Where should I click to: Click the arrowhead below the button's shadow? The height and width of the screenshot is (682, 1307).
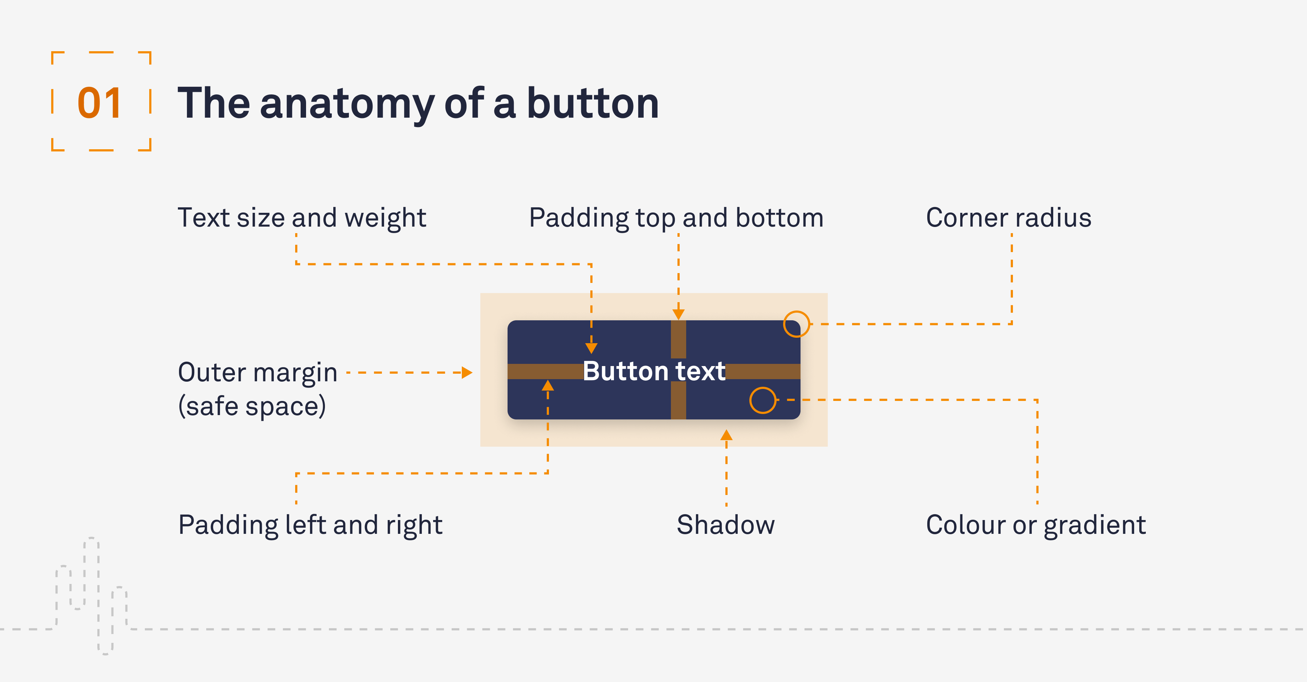pyautogui.click(x=726, y=435)
